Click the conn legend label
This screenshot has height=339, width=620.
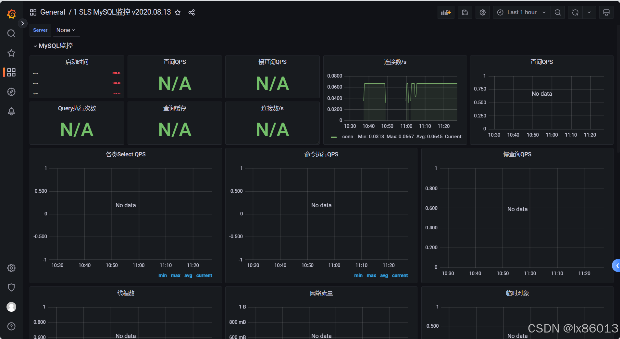pos(347,137)
